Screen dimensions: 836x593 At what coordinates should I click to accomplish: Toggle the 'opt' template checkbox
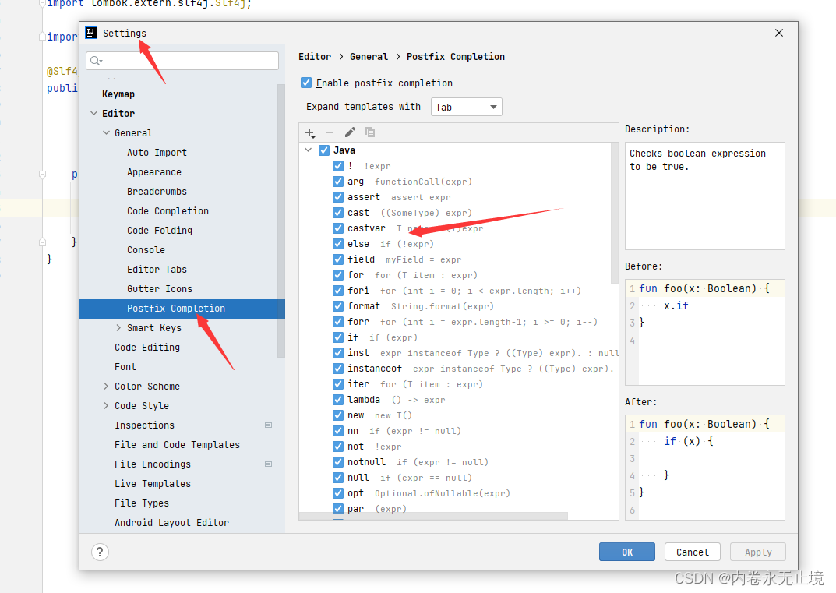[x=338, y=493]
